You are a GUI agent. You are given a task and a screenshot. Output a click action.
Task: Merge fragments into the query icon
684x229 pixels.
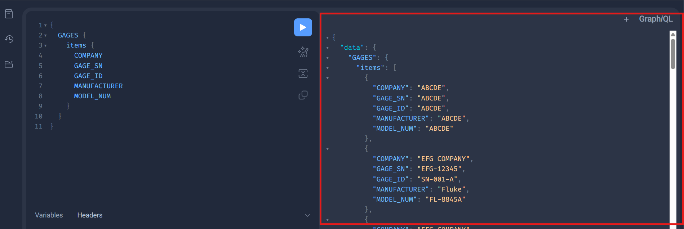tap(303, 73)
